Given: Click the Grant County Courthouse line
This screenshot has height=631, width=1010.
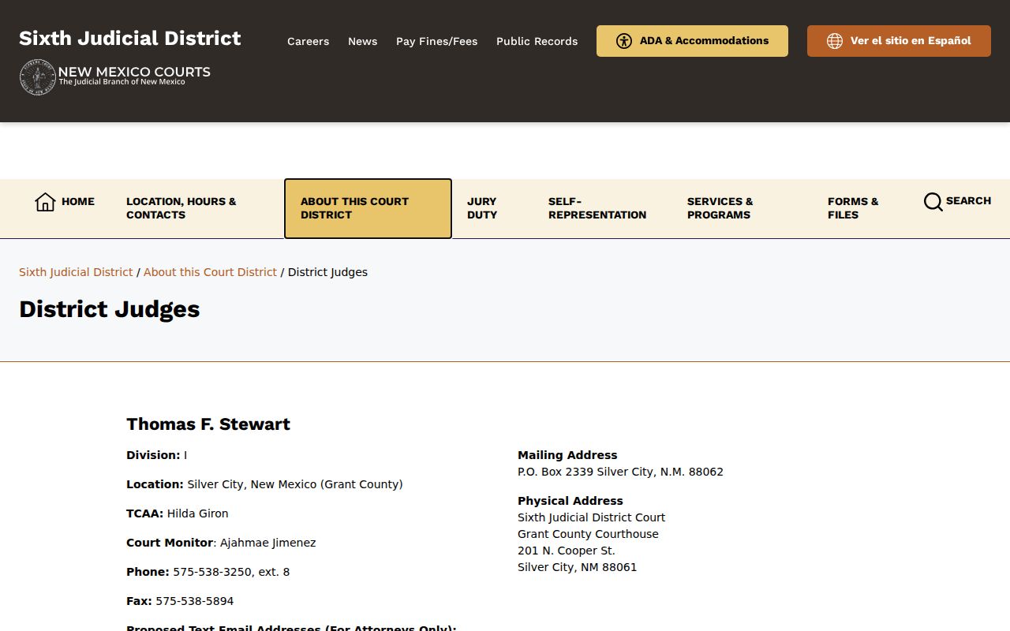Looking at the screenshot, I should click(588, 534).
